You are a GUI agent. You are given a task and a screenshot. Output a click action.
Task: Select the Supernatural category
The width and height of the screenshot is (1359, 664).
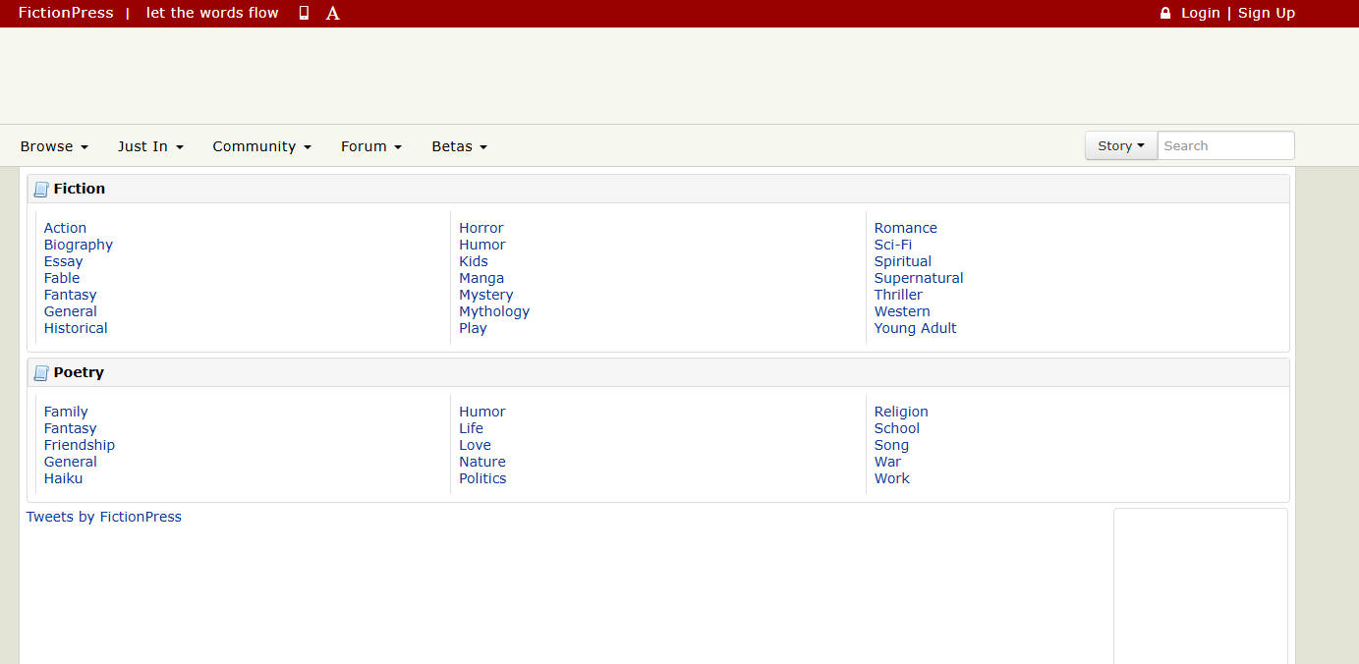tap(918, 278)
